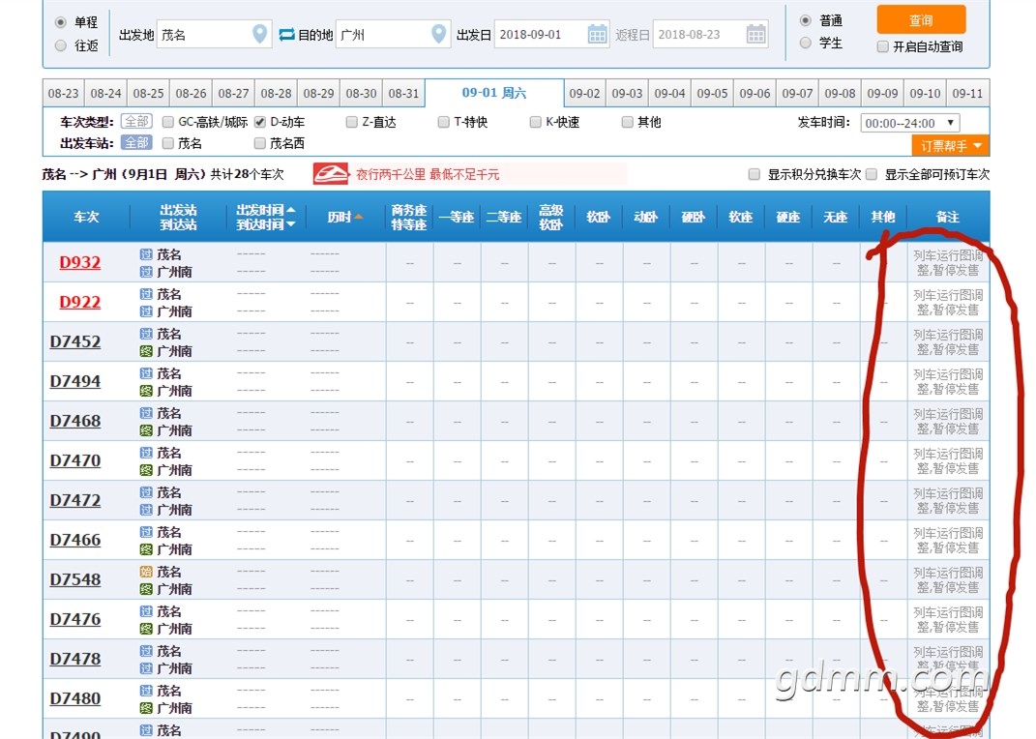The height and width of the screenshot is (739, 1036).
Task: Expand the 订票帮手 dropdown button
Action: coord(950,145)
